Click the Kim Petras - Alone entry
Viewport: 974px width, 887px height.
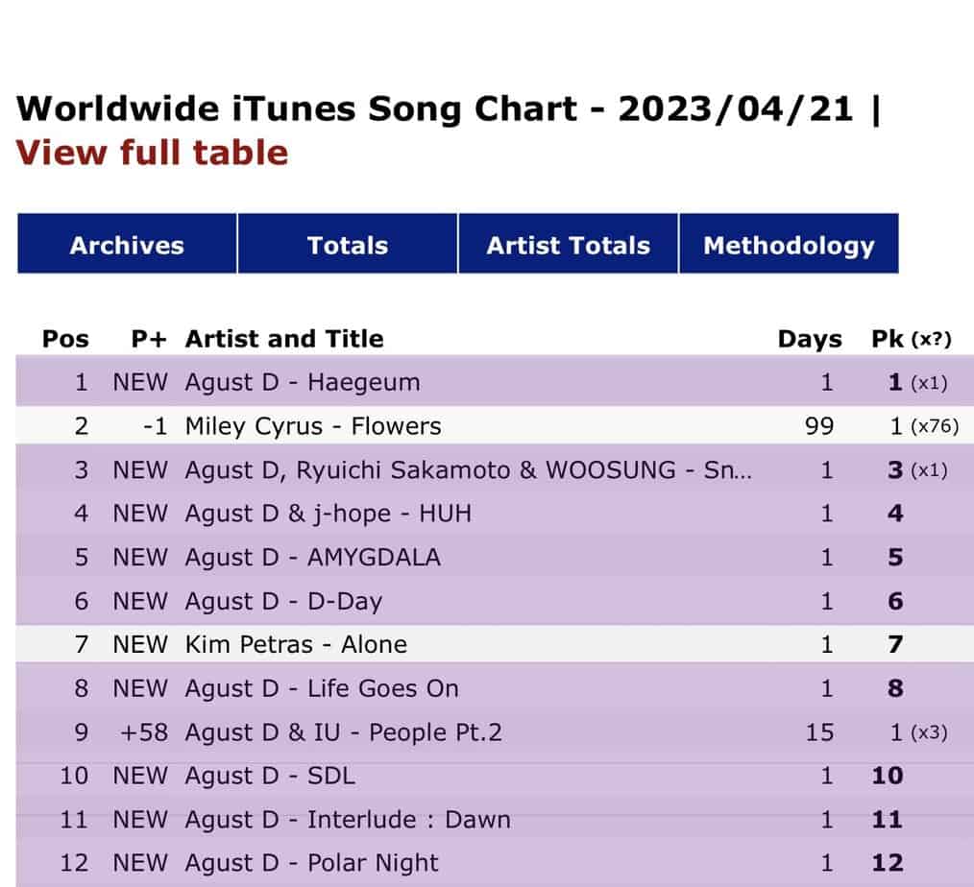pyautogui.click(x=296, y=645)
